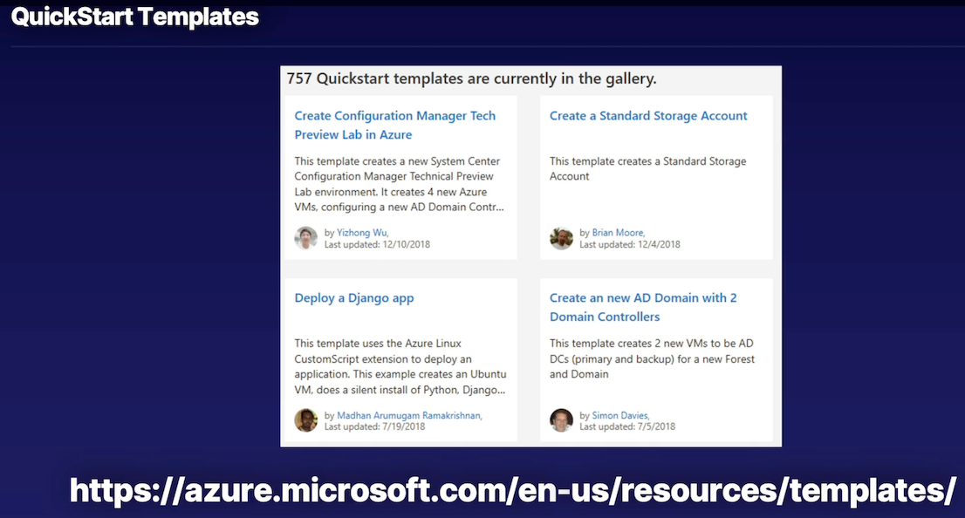
Task: Click Simon Davies' profile avatar
Action: tap(561, 420)
